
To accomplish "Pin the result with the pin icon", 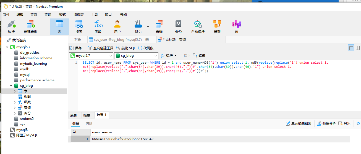I will tap(359, 124).
